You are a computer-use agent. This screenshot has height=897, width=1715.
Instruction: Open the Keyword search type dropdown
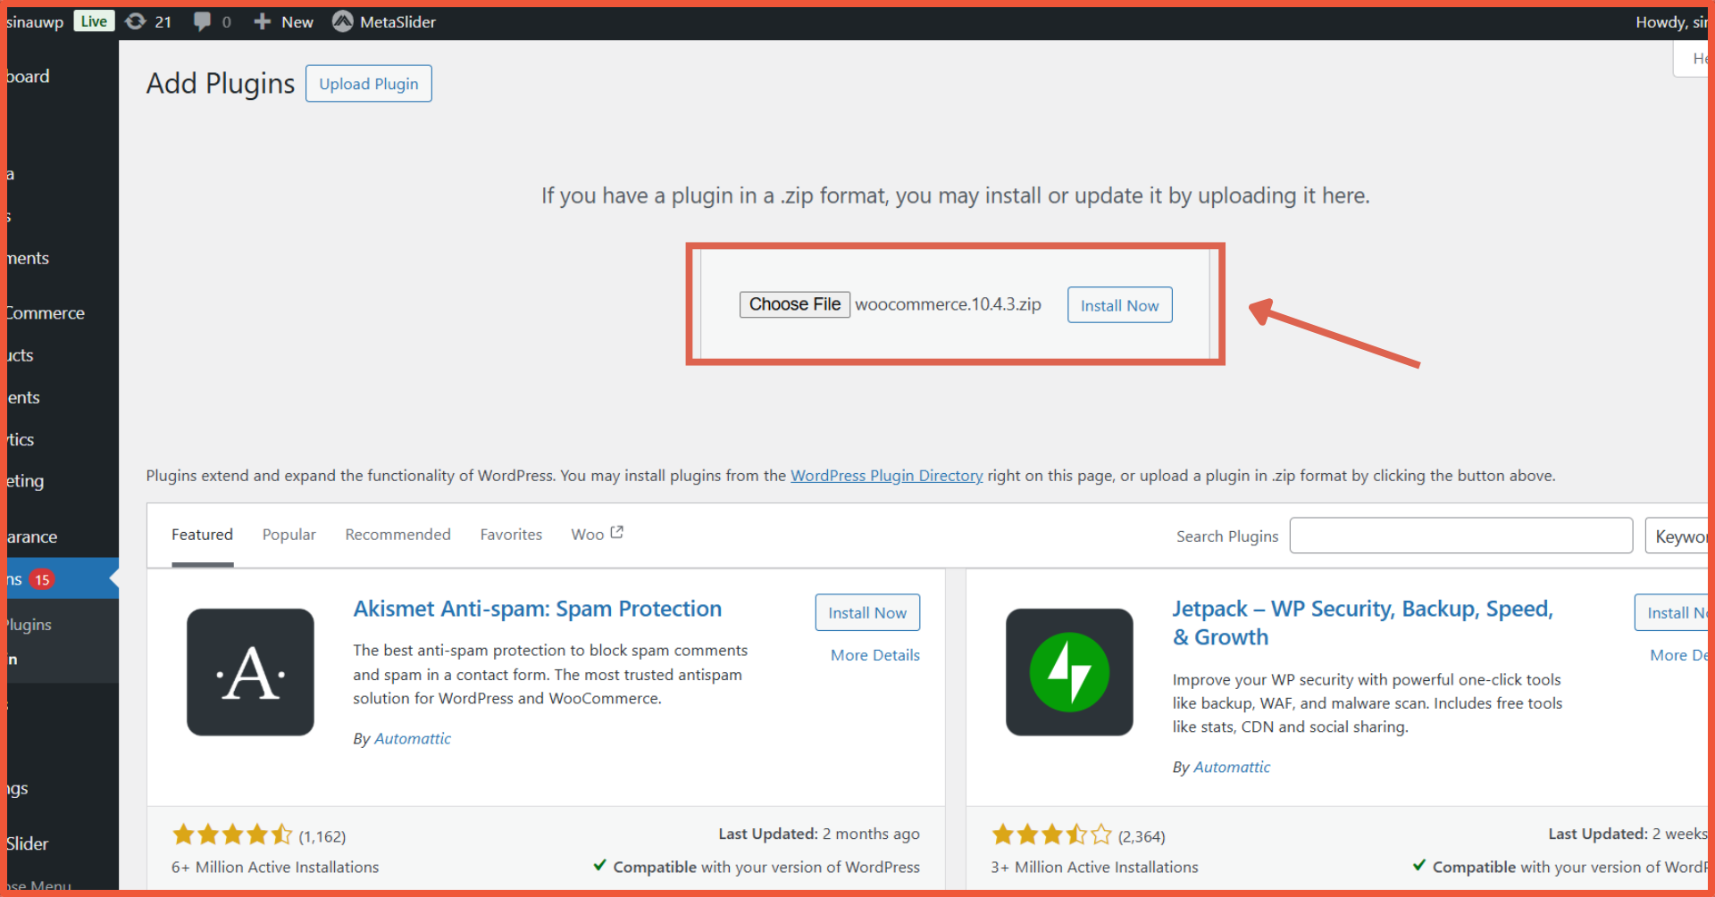(1677, 536)
